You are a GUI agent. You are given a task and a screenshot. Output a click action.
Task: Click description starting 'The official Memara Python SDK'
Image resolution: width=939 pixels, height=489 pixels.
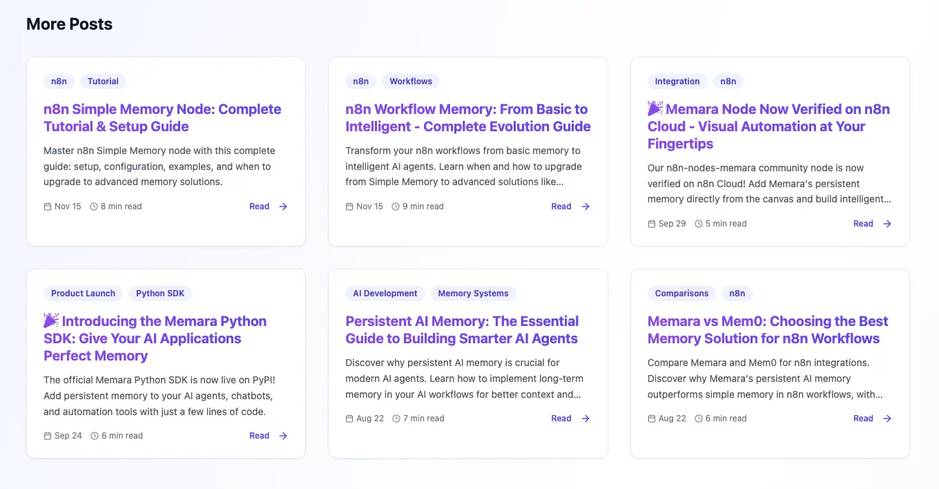point(159,396)
